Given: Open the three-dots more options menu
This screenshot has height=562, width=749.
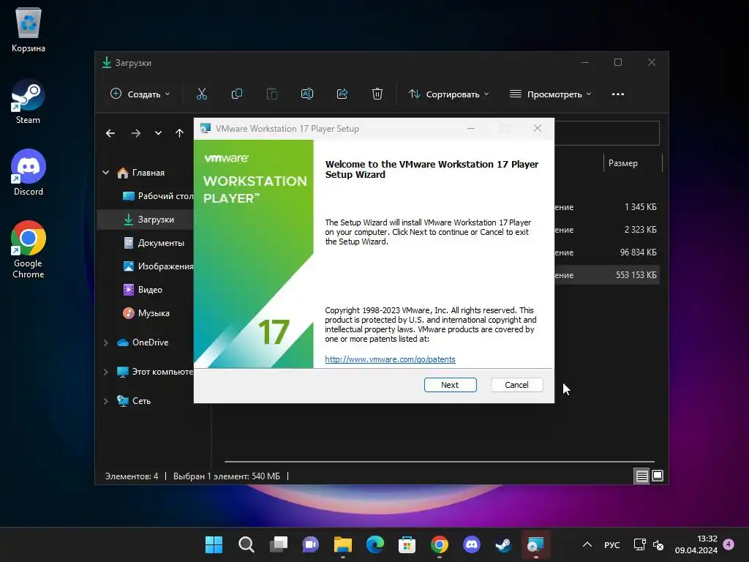Looking at the screenshot, I should (x=617, y=94).
